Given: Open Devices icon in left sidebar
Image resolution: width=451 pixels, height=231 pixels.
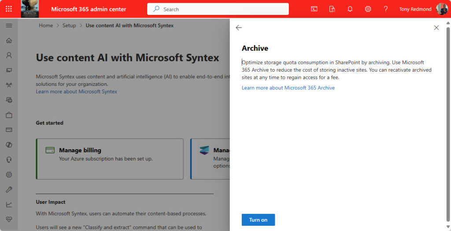Looking at the screenshot, I should tap(9, 70).
